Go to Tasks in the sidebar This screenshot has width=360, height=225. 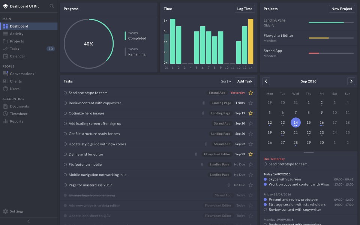pos(29,49)
